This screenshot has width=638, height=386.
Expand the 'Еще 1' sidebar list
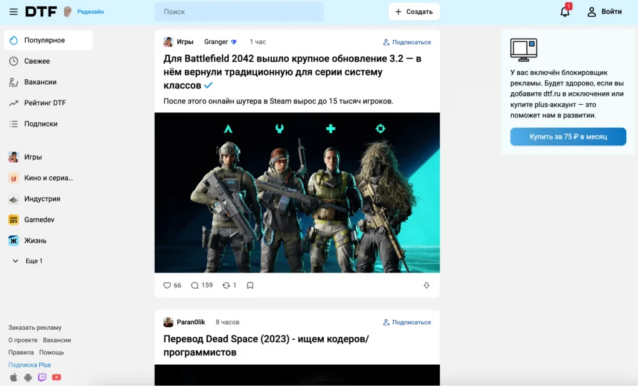pos(28,261)
